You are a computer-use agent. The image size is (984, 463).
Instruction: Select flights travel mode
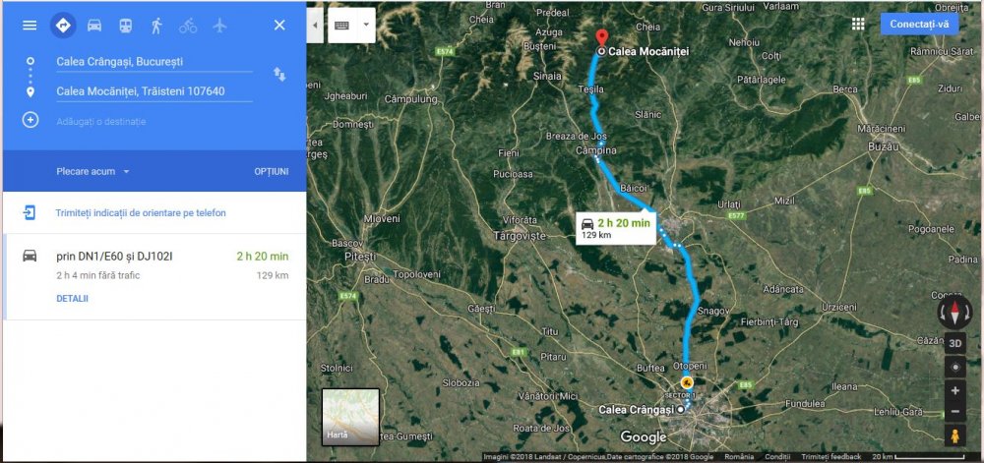click(x=219, y=25)
